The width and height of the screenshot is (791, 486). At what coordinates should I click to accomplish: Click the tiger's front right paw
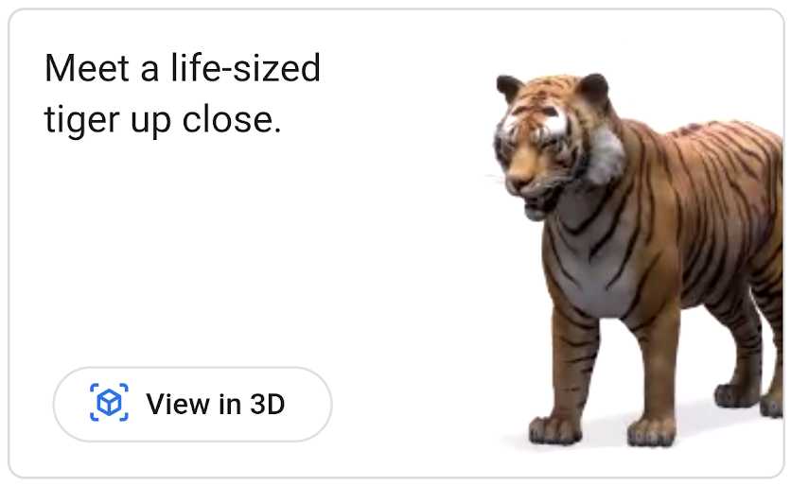click(554, 430)
